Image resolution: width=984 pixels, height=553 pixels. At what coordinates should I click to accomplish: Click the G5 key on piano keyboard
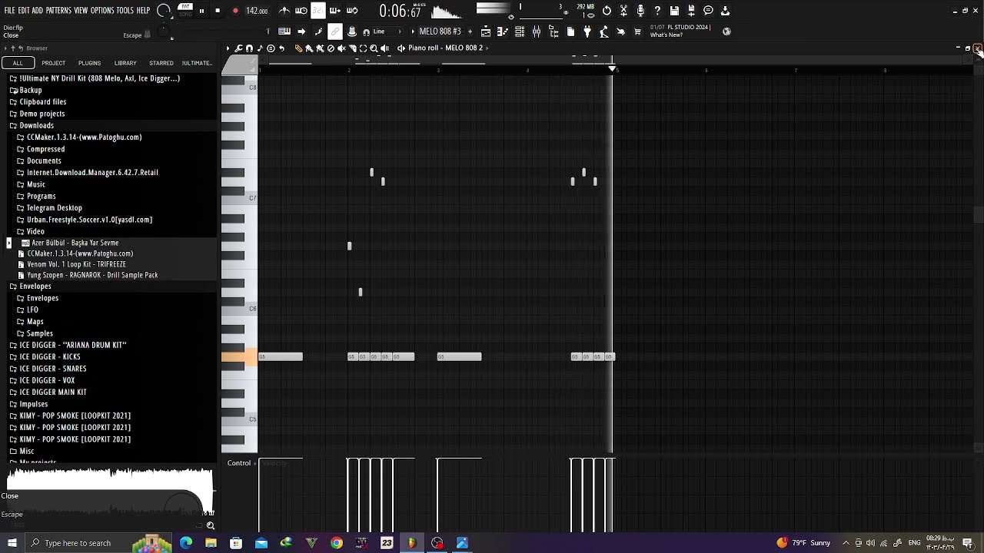239,357
